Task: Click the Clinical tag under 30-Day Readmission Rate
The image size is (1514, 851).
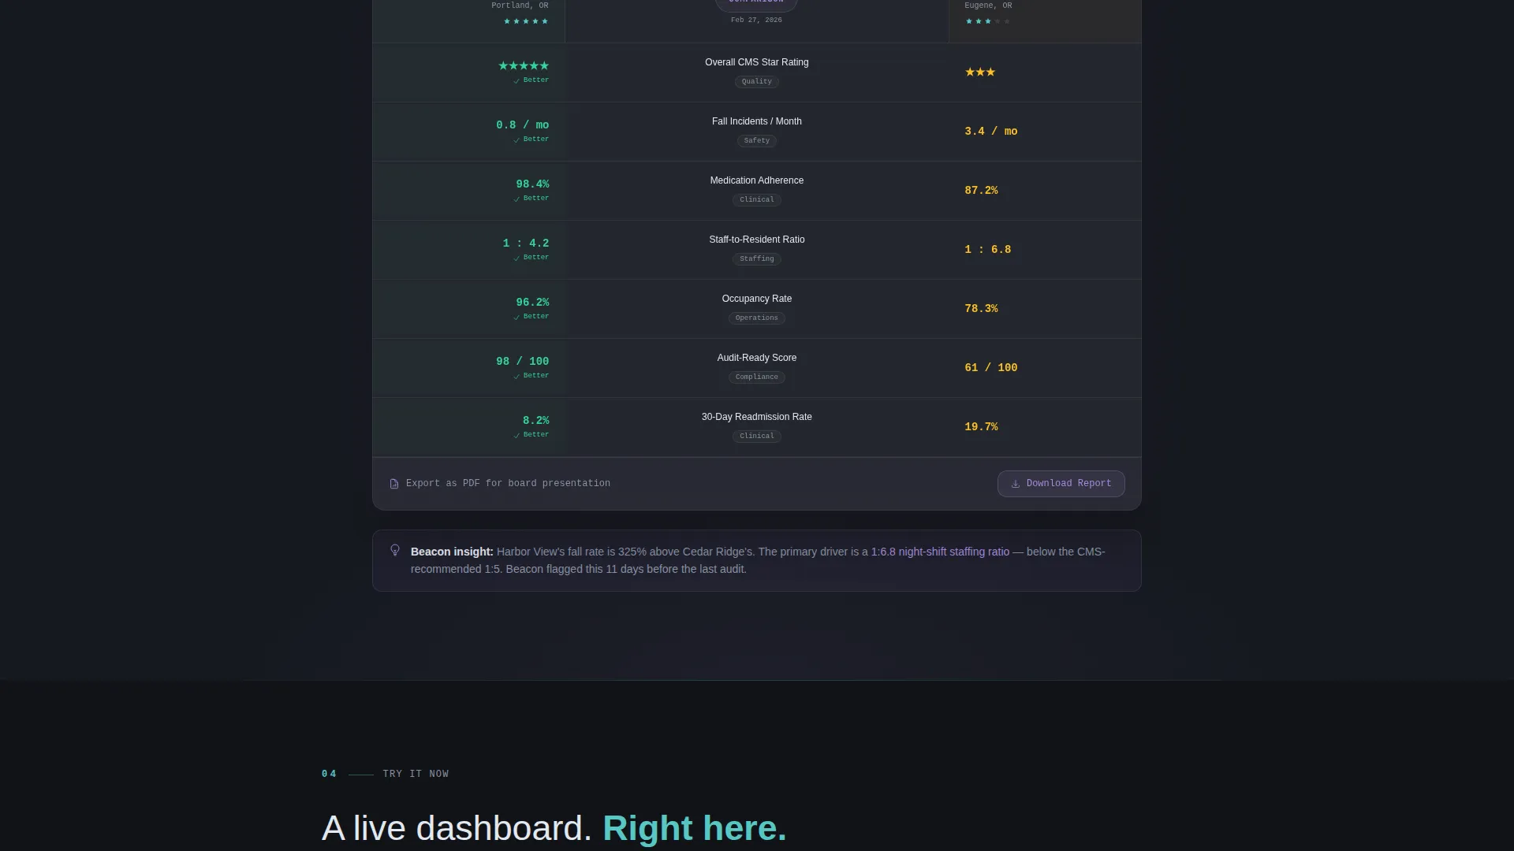Action: point(756,437)
